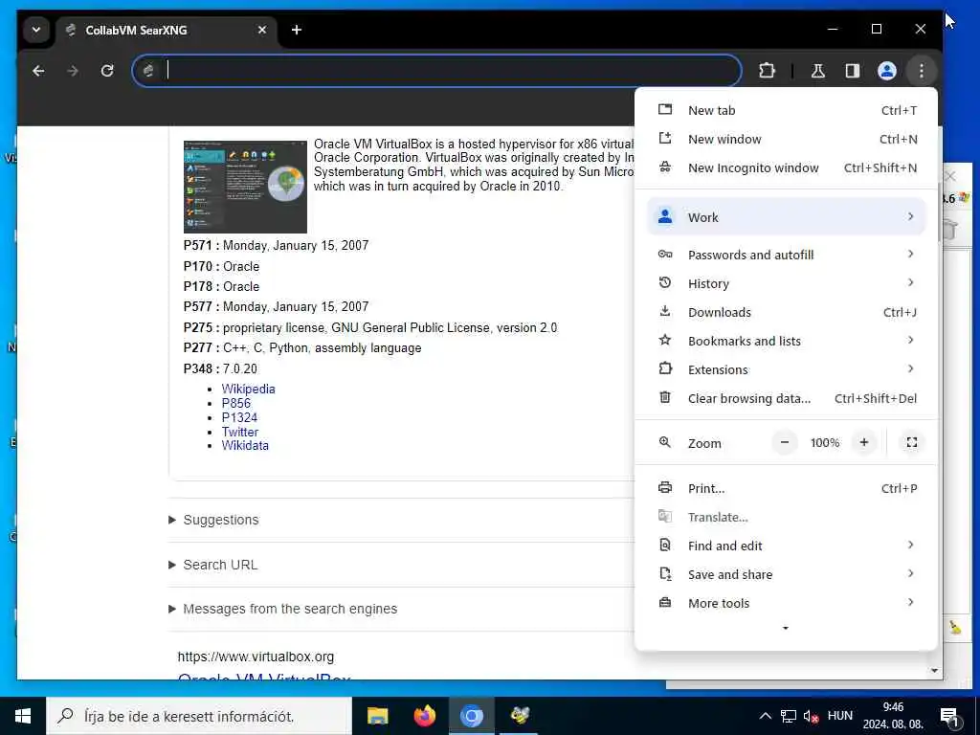Viewport: 980px width, 735px height.
Task: Click the taskbar clock showing 9:46
Action: coord(893,716)
